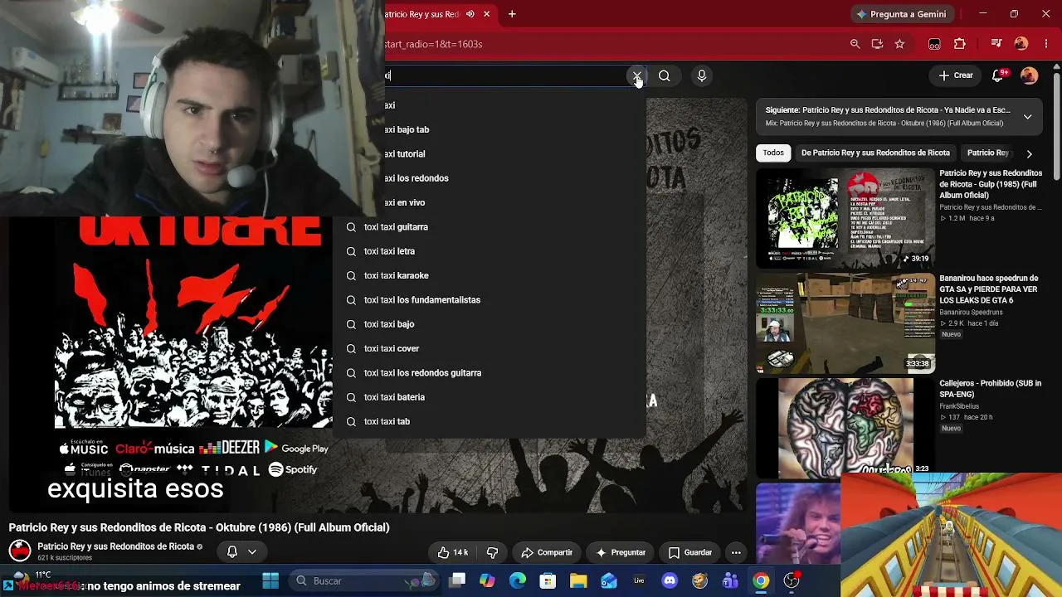Screen dimensions: 1062x597
Task: Close the Patricio Rey browser tab
Action: tap(487, 14)
